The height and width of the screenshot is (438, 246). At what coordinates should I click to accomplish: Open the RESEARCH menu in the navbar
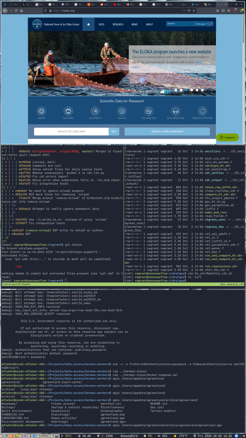coord(118,24)
